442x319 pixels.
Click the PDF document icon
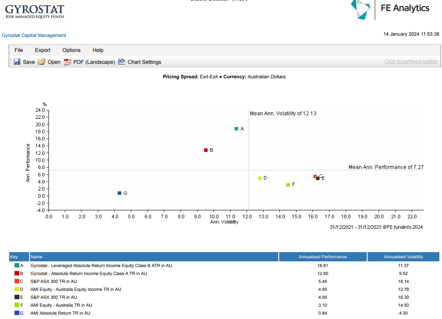67,62
